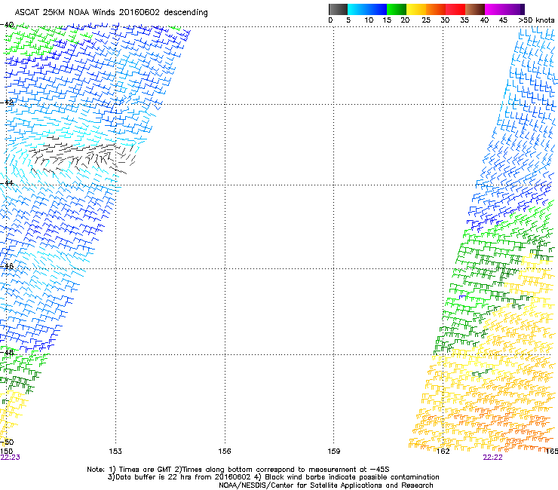Click the '>50 knots' legend label

pyautogui.click(x=536, y=20)
